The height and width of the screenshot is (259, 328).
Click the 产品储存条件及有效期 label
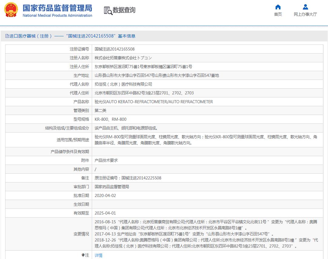coord(70,152)
